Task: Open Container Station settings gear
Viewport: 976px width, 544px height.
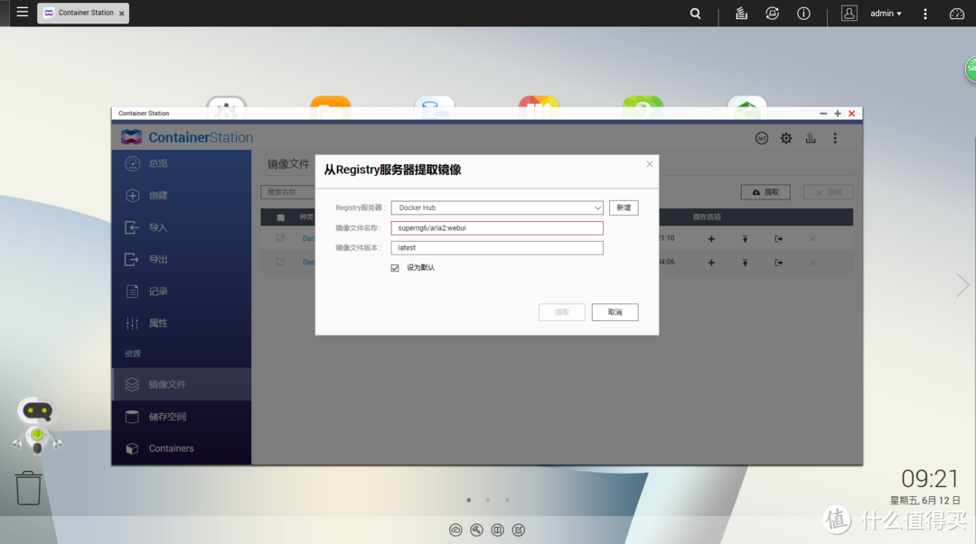Action: (786, 138)
